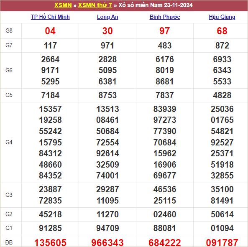Screen dimensions: 248x247
Task: Click G7 result 483
Action: pyautogui.click(x=165, y=46)
